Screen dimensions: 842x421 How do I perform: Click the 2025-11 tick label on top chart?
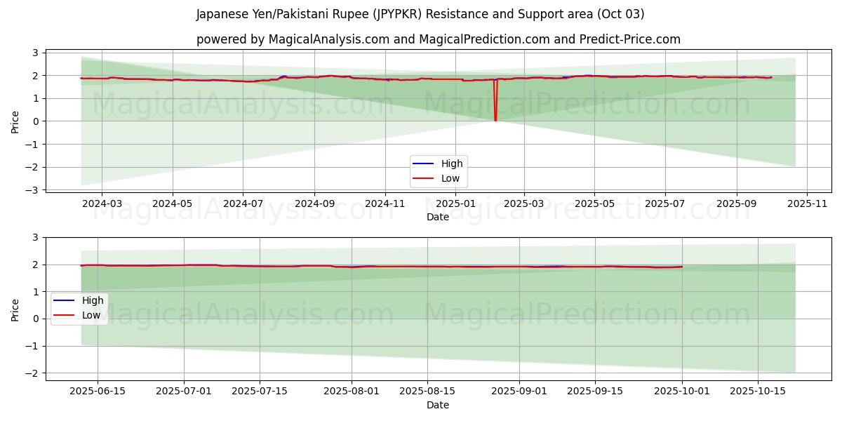pos(807,203)
